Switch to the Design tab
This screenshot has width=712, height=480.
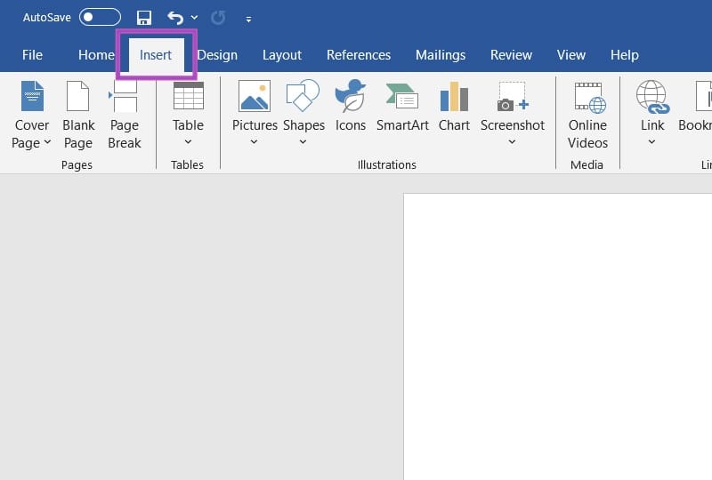click(217, 55)
